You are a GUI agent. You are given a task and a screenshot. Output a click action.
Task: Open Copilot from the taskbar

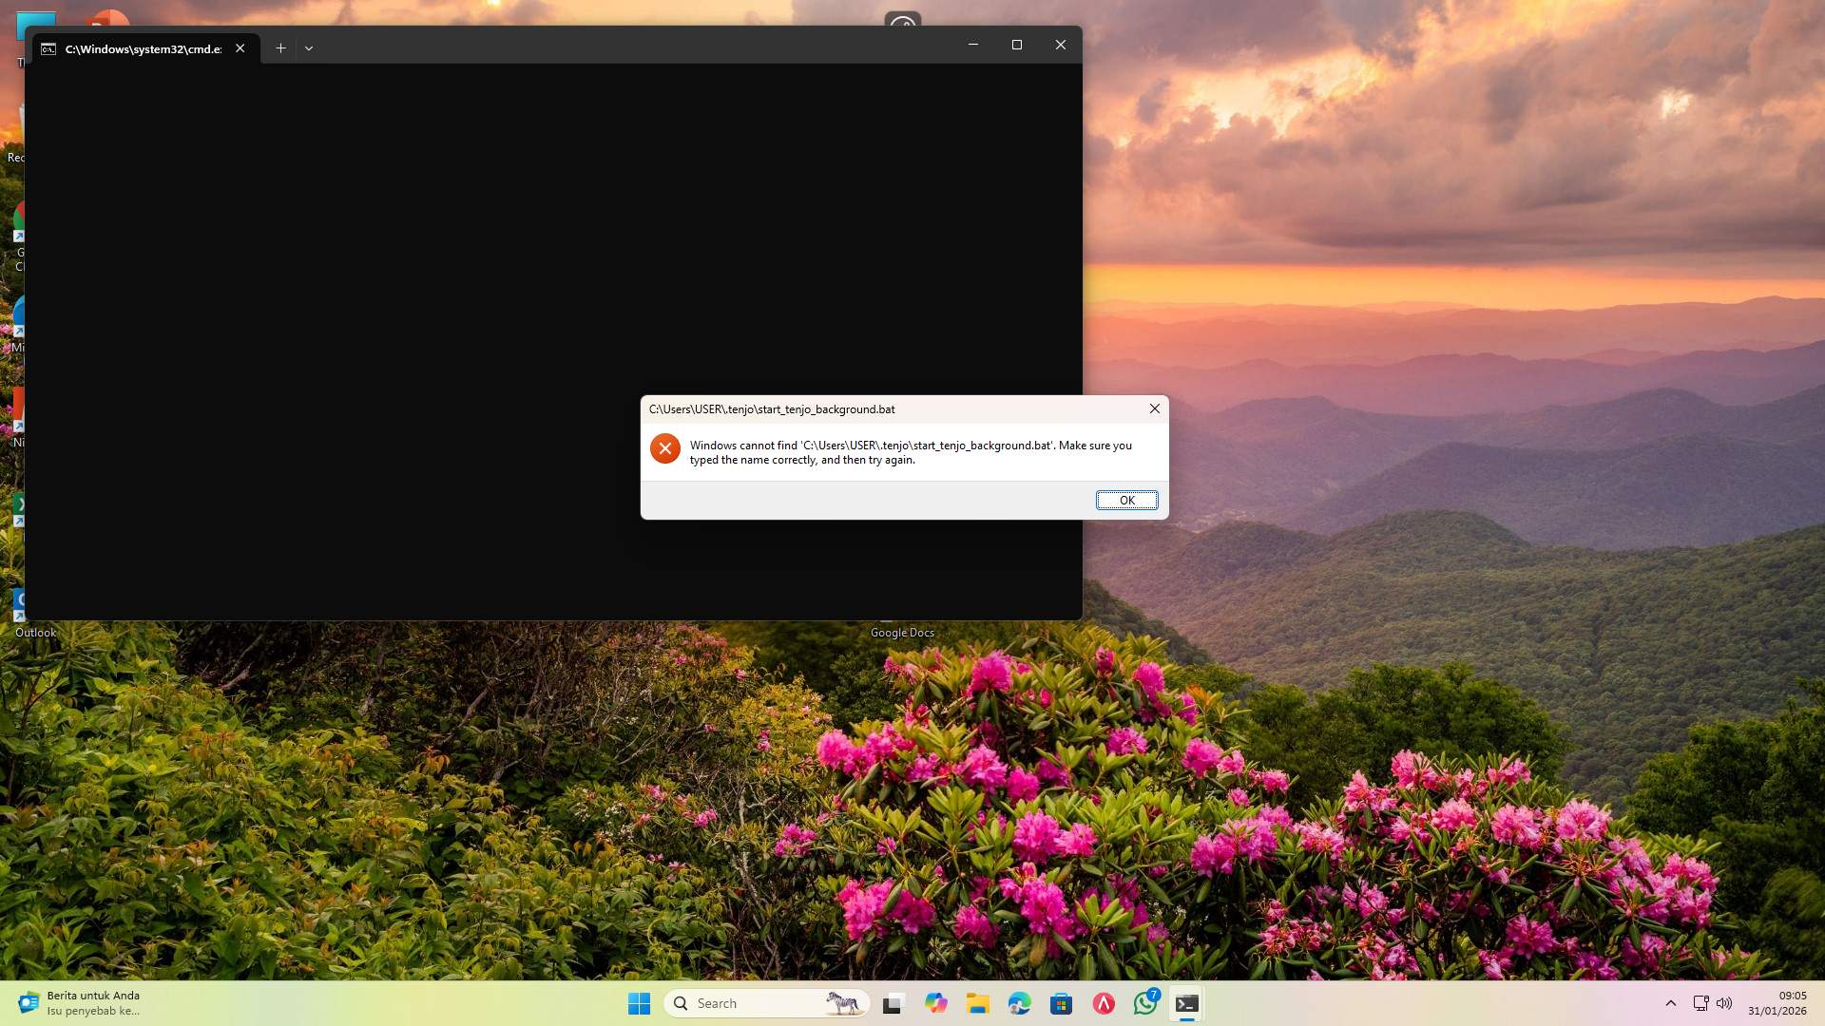(x=935, y=1002)
